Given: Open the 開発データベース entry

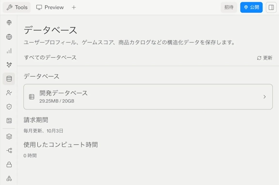Looking at the screenshot, I should [148, 97].
